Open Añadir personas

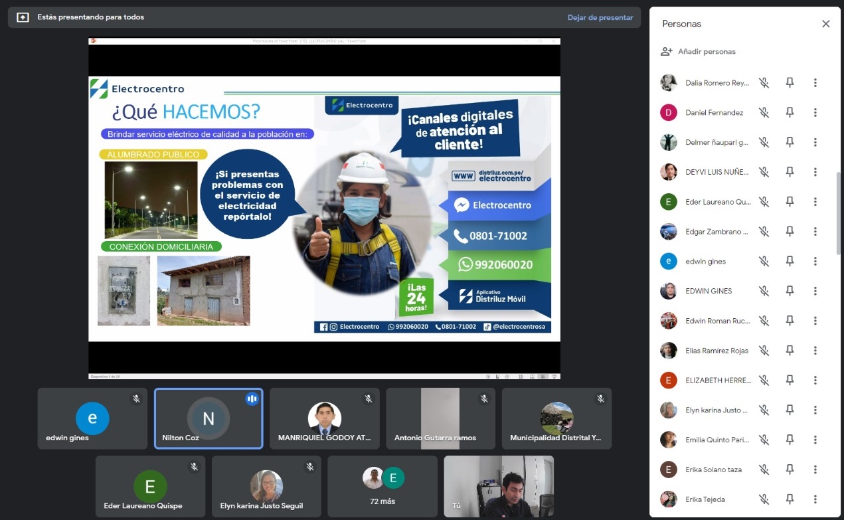coord(698,52)
